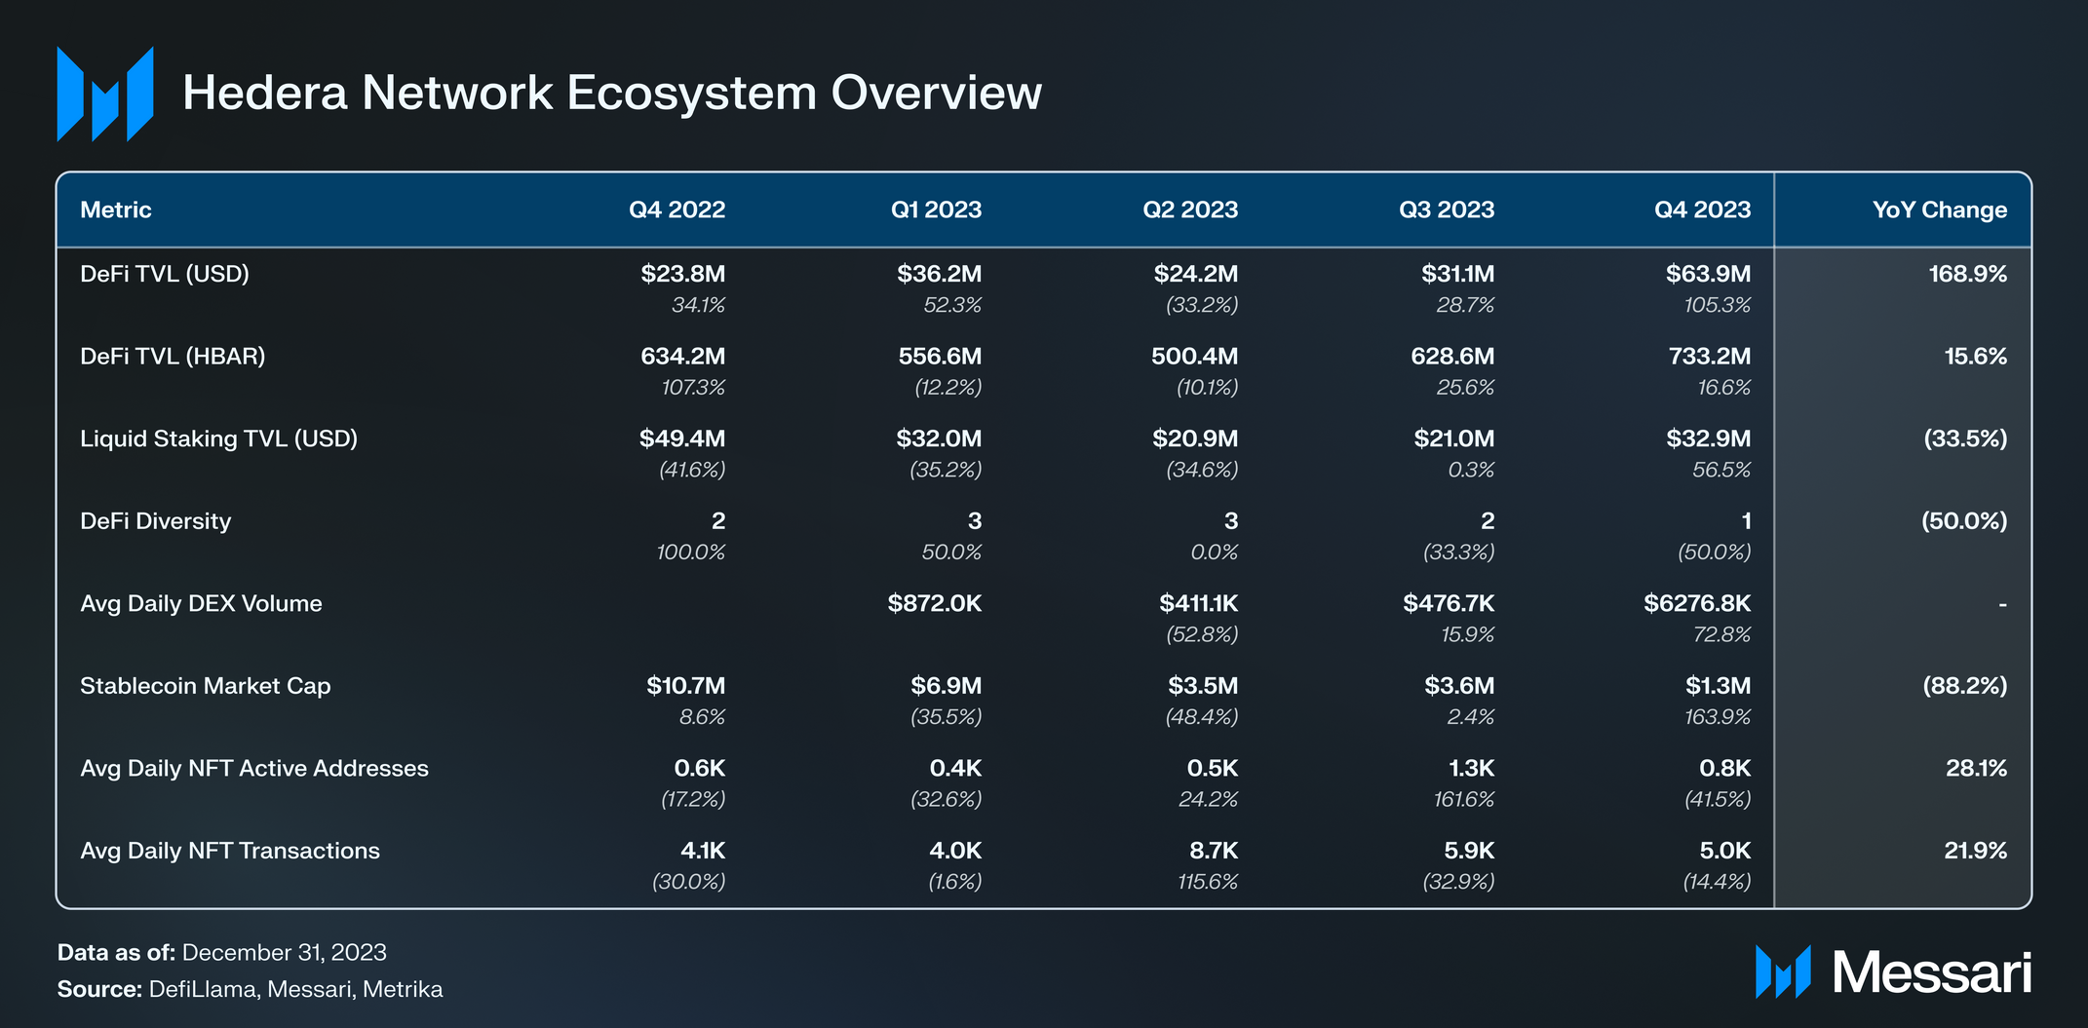Select the "$36.2M" DeFi TVL value

pyautogui.click(x=940, y=274)
